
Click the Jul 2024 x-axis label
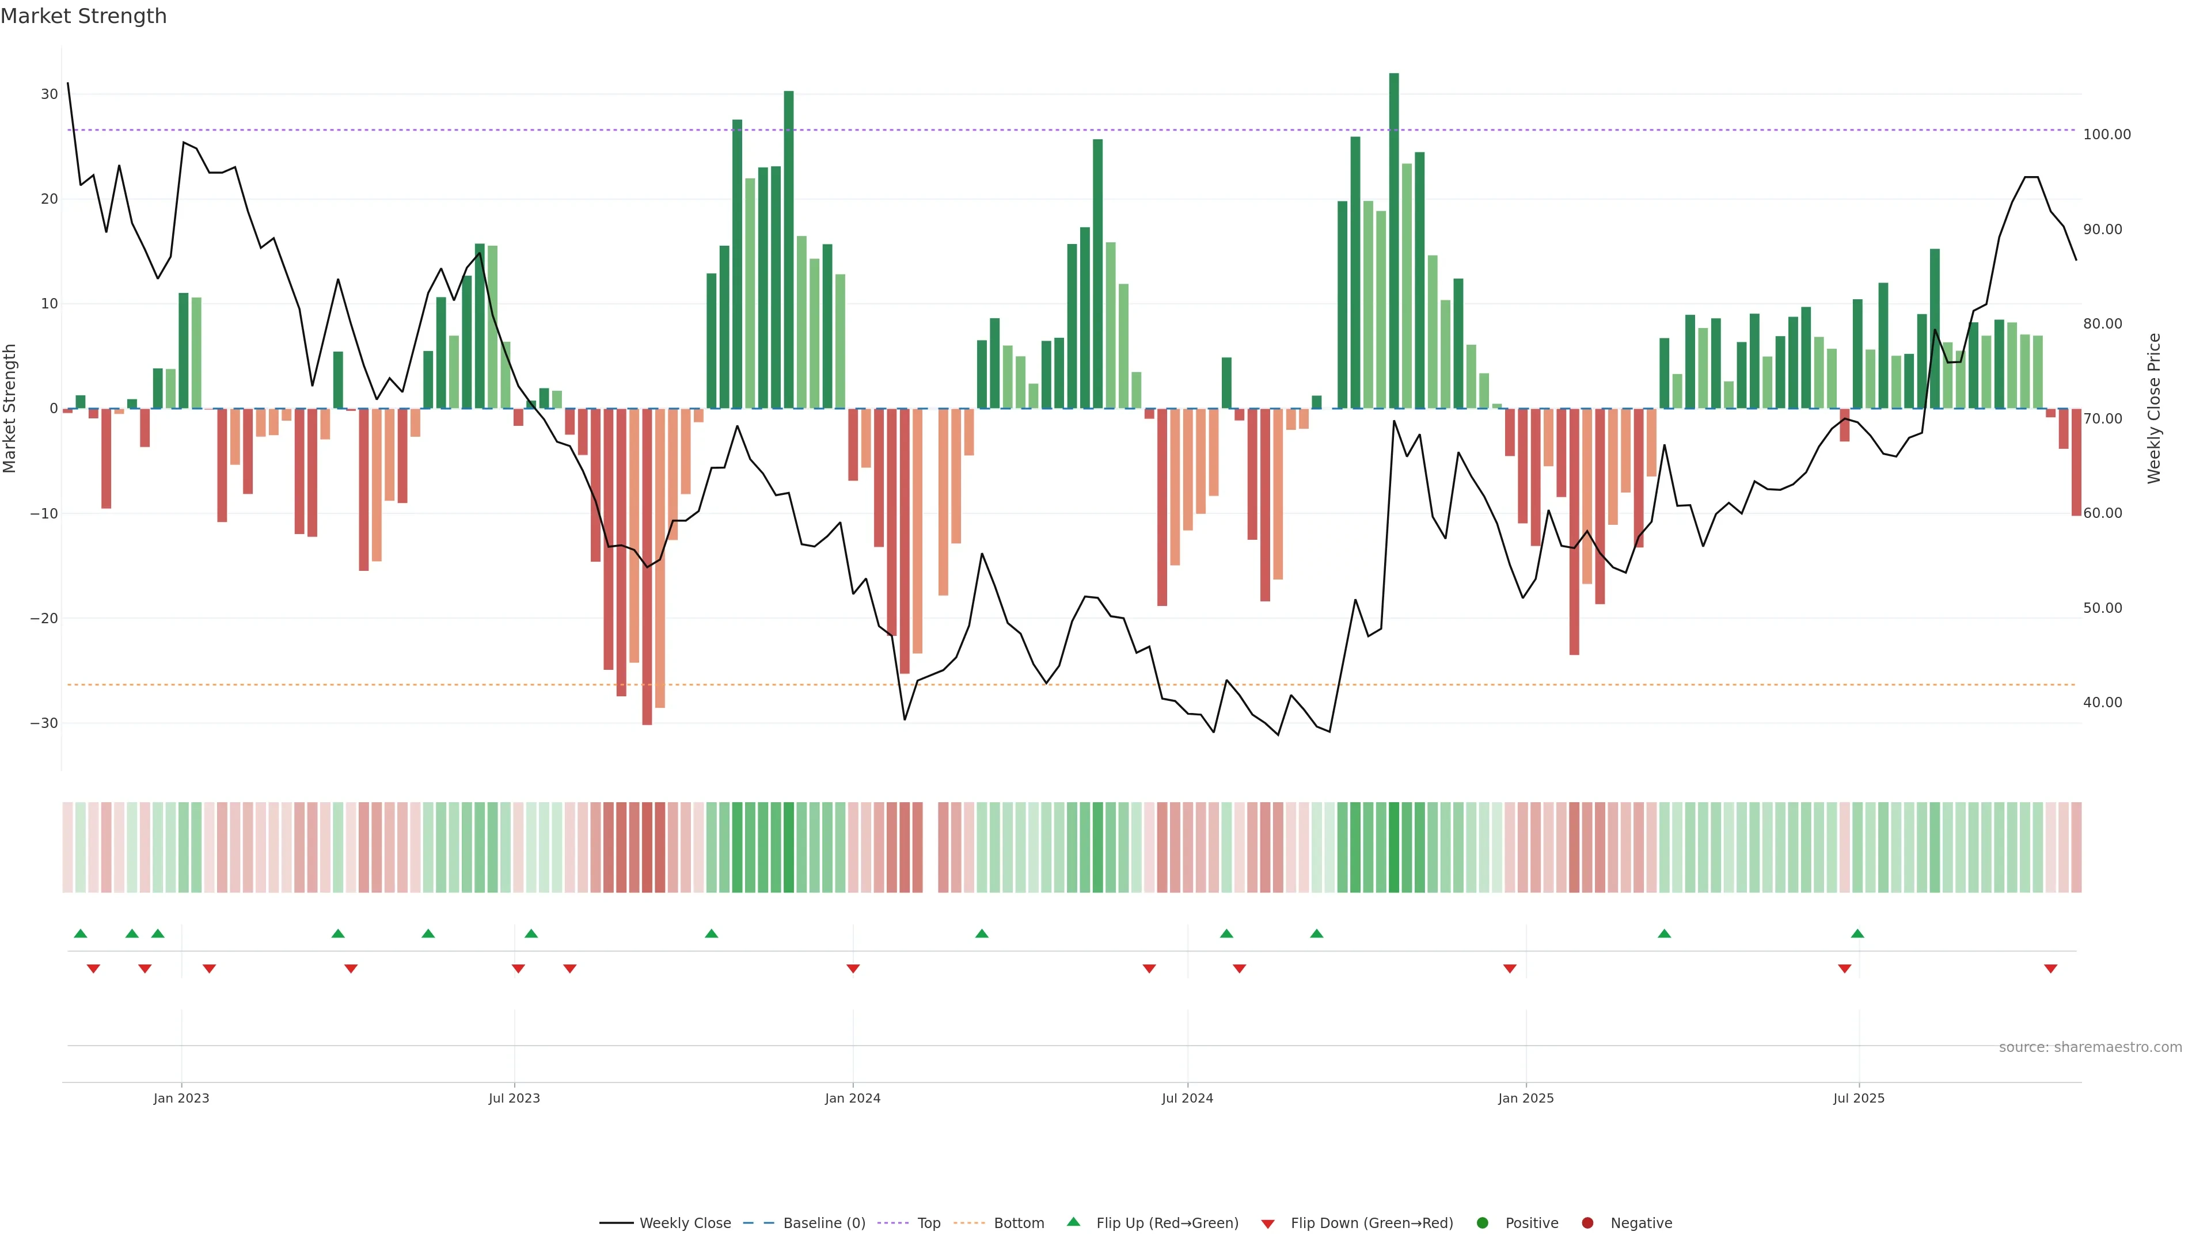pos(1187,1098)
